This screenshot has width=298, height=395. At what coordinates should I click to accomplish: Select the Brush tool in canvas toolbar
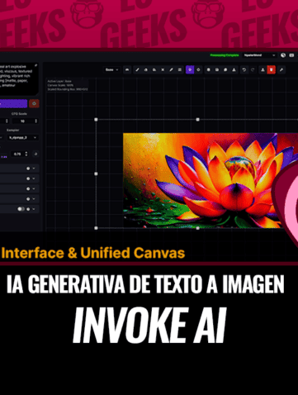(137, 70)
